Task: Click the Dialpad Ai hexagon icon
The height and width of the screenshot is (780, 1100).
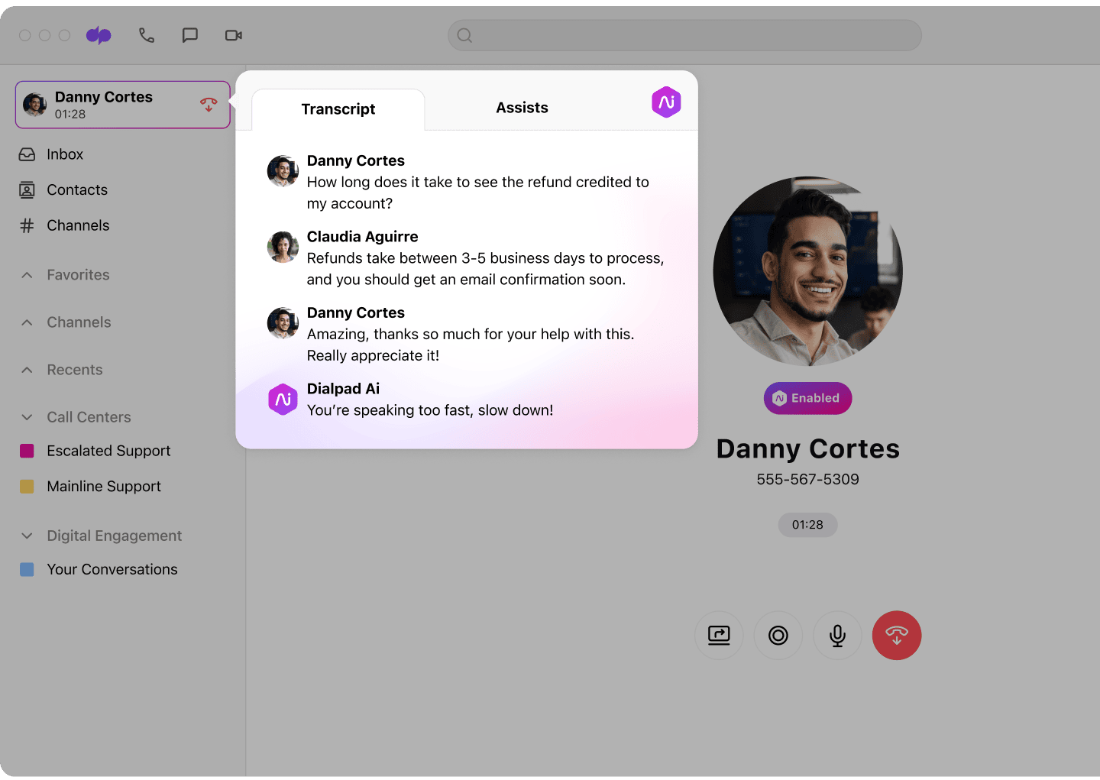Action: pos(666,102)
